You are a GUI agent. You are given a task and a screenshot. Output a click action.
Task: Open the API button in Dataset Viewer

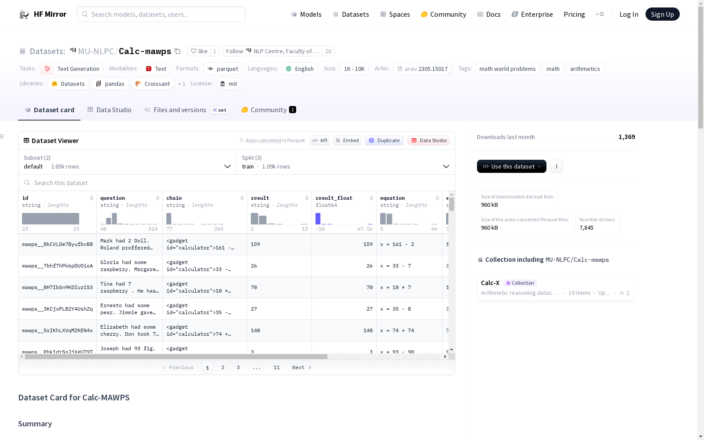(320, 140)
